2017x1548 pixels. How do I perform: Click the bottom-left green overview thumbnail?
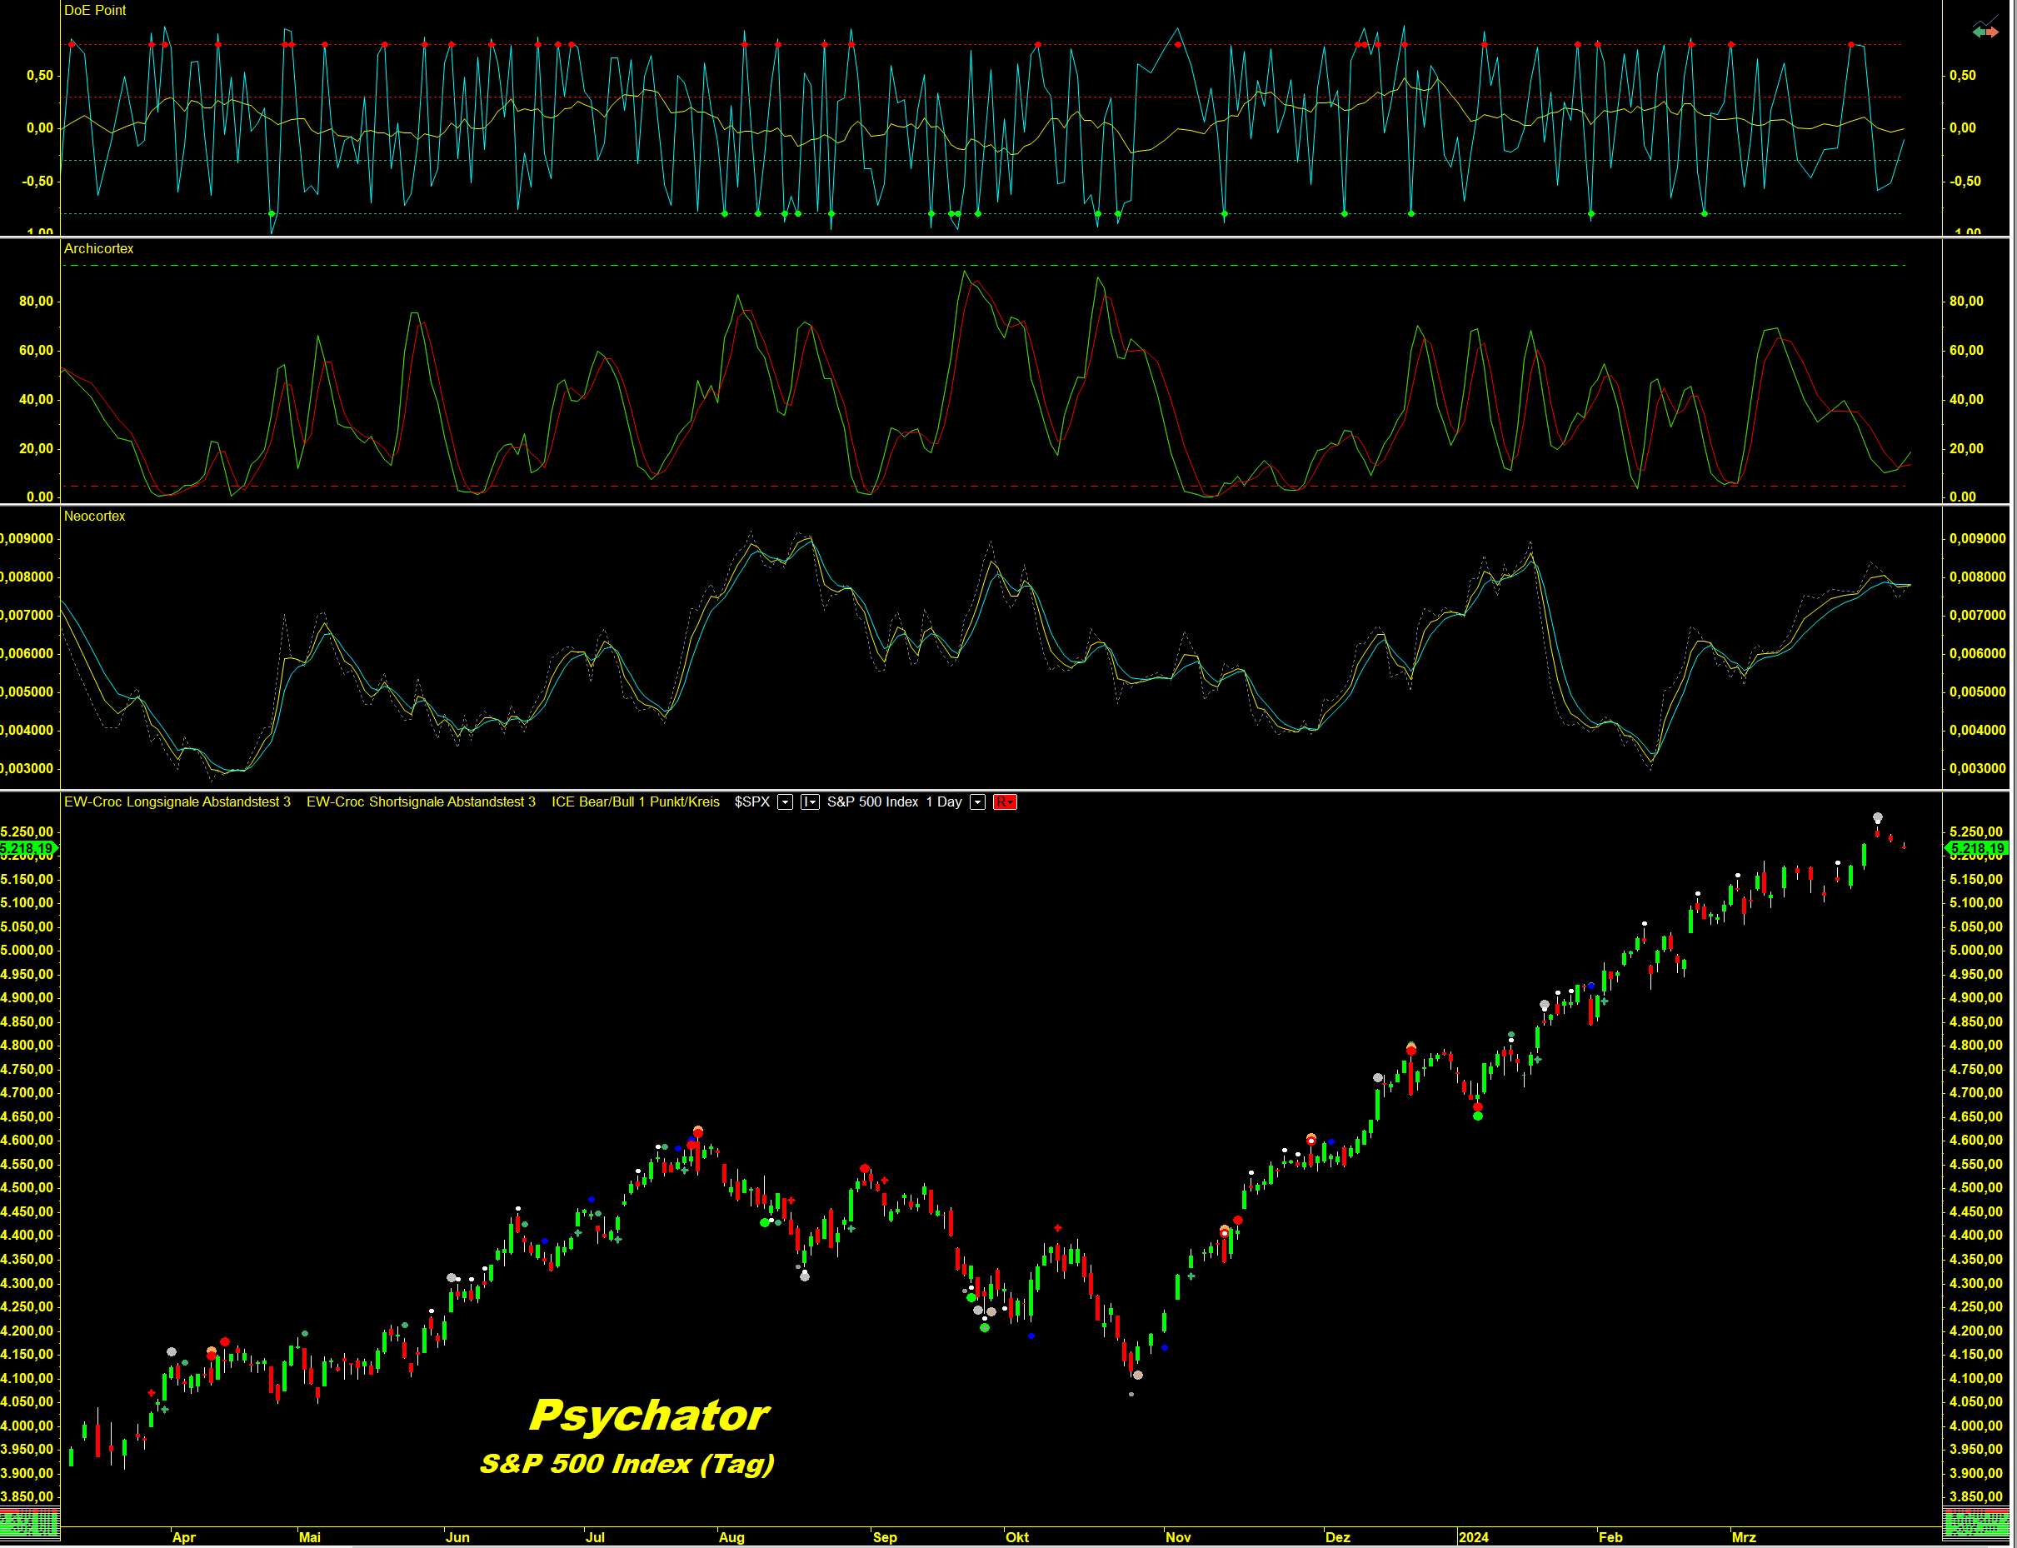(29, 1521)
